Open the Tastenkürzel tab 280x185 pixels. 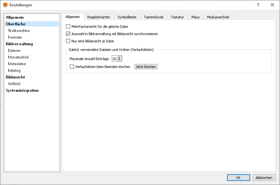click(154, 17)
